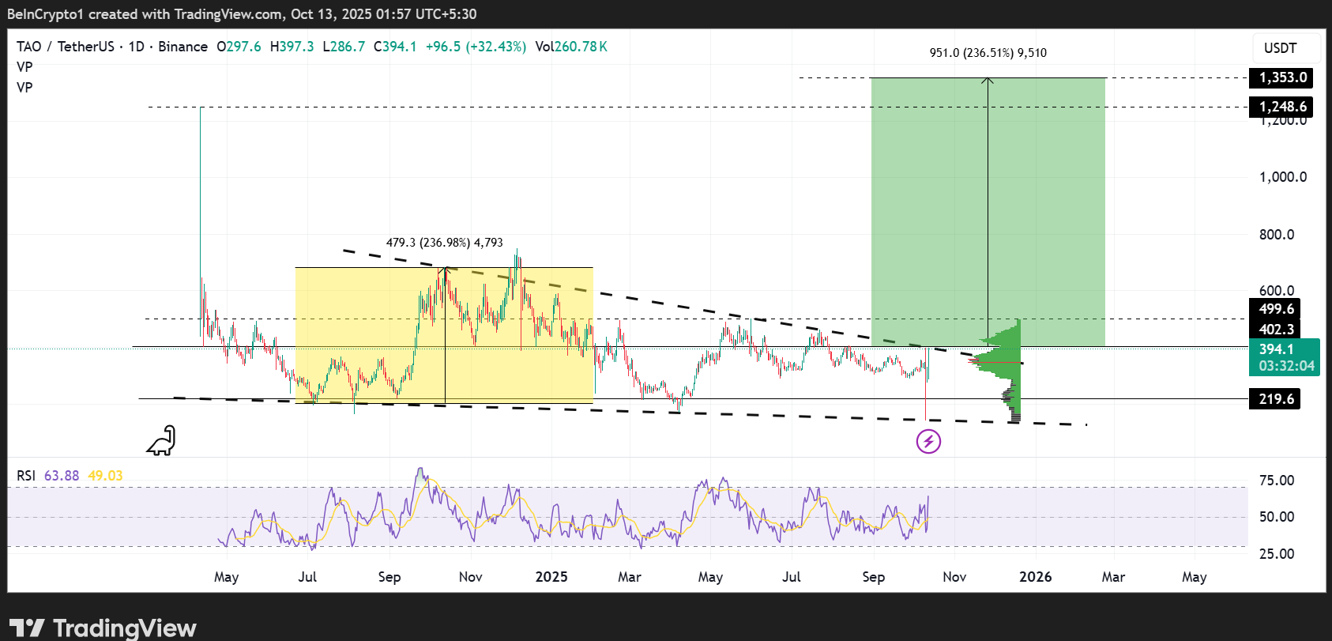
Task: Click the 499.6 price axis label
Action: click(1276, 309)
